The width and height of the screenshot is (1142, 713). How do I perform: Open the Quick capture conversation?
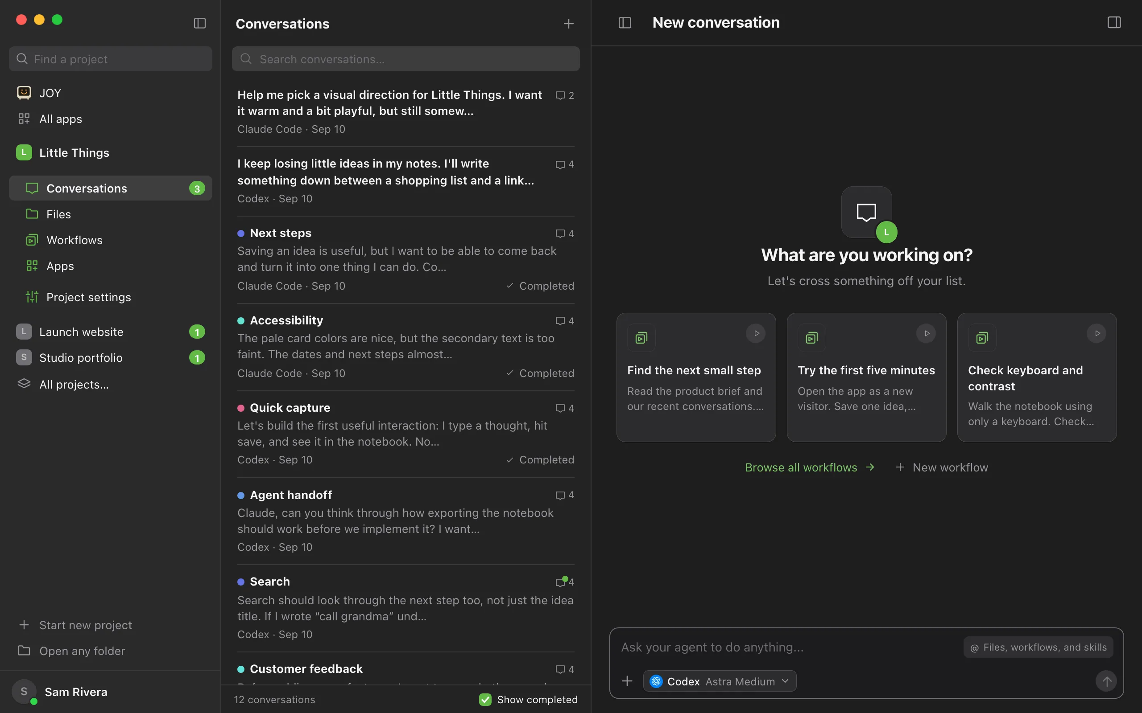pyautogui.click(x=406, y=434)
